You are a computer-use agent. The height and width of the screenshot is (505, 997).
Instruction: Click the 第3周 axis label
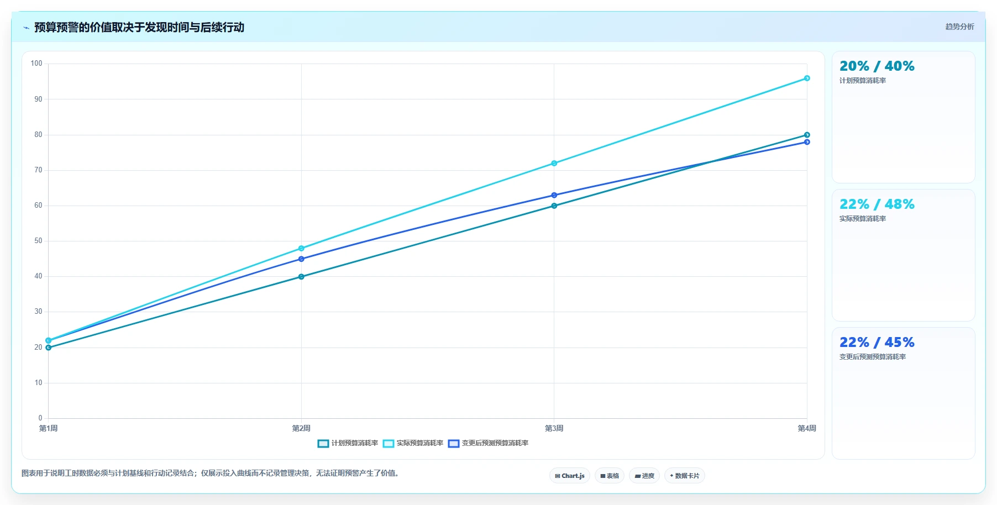pos(554,429)
